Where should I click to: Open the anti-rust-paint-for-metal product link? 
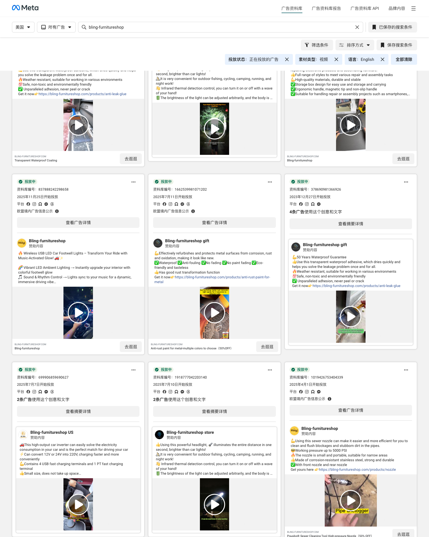(212, 280)
